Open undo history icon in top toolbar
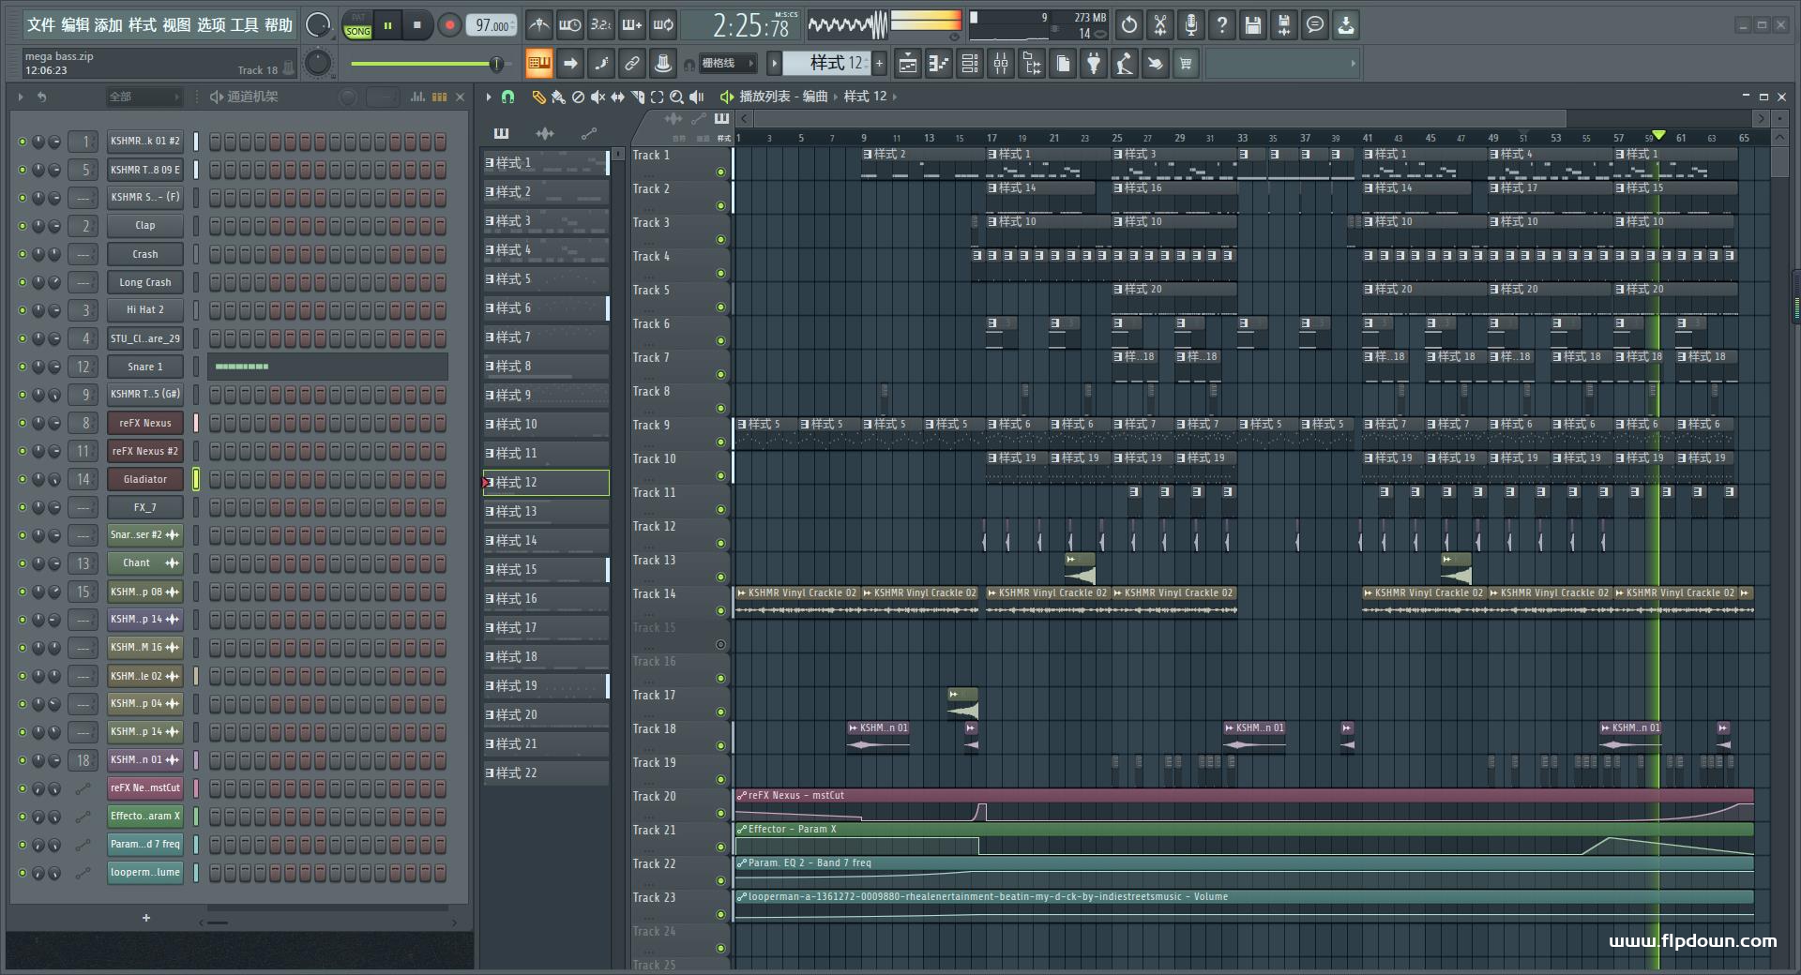Image resolution: width=1801 pixels, height=975 pixels. 1129,25
